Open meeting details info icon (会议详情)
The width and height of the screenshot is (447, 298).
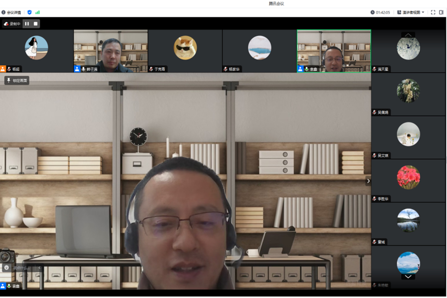pos(3,12)
